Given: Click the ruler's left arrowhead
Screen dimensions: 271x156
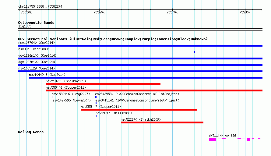Looking at the screenshot, I should tap(19, 9).
